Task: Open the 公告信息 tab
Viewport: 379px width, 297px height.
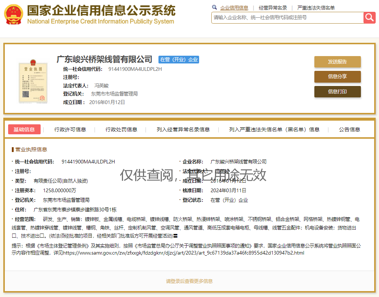Action: click(349, 129)
